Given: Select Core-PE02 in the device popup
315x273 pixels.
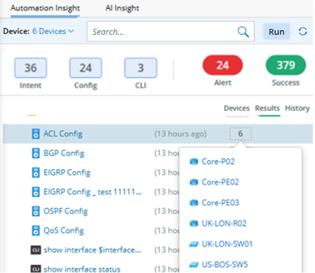Looking at the screenshot, I should tap(221, 182).
